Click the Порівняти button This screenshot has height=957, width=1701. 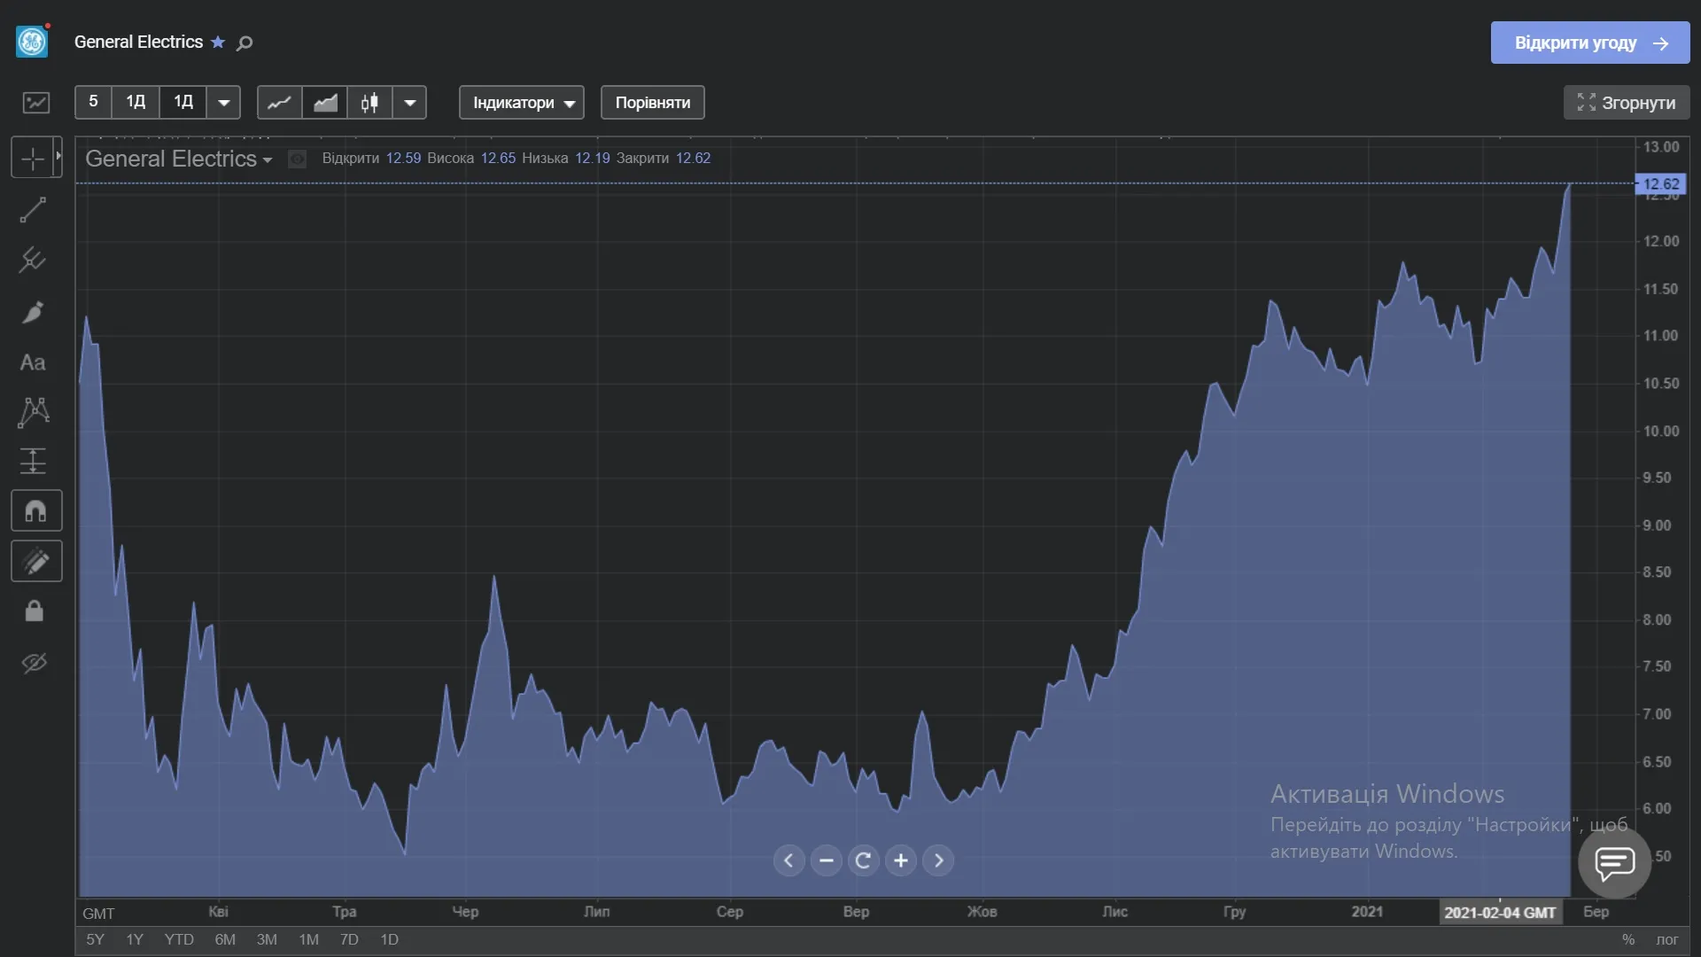(x=653, y=102)
